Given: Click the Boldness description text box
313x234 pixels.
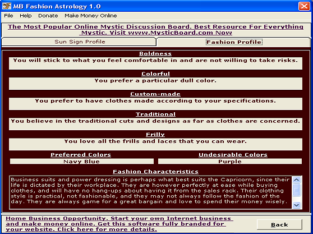Looking at the screenshot, I should point(155,63).
